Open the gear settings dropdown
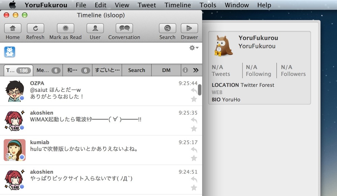The height and width of the screenshot is (196, 337). pyautogui.click(x=194, y=48)
